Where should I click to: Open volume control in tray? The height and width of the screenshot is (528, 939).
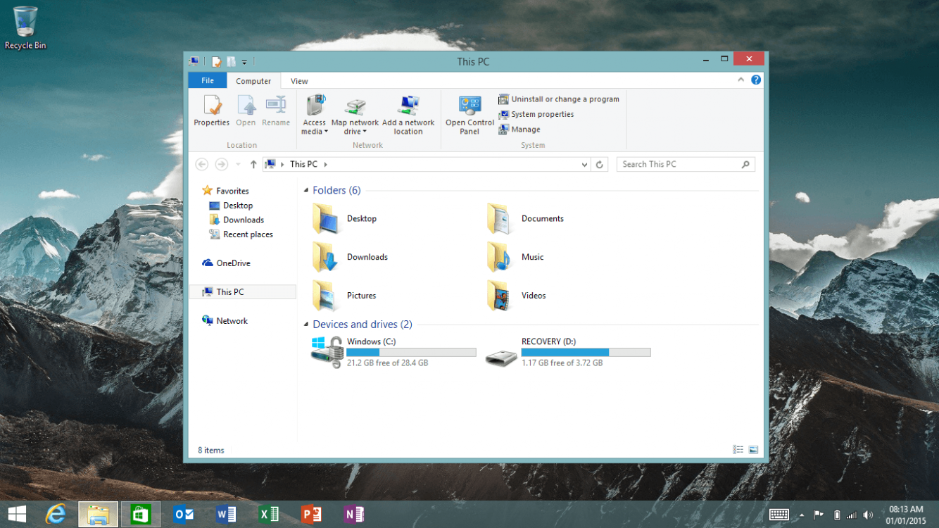868,515
